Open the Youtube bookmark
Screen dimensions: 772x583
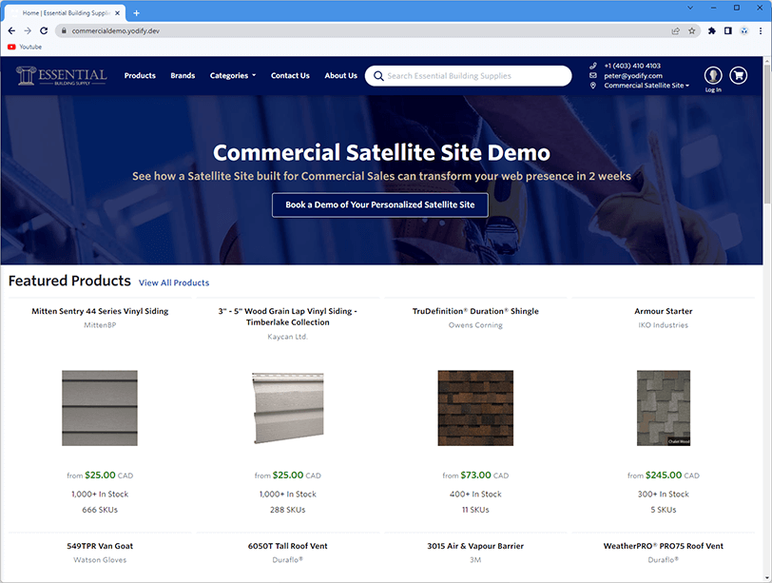point(25,47)
